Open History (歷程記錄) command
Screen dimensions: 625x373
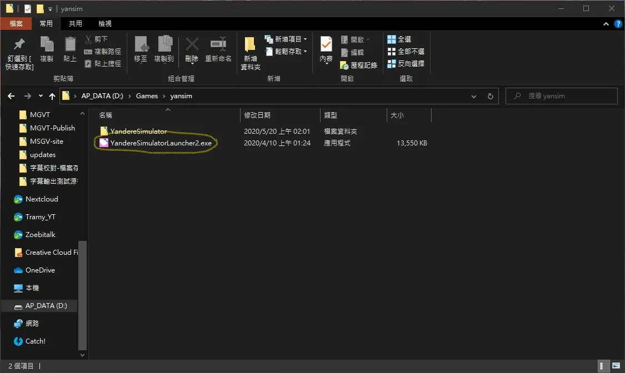tap(358, 65)
